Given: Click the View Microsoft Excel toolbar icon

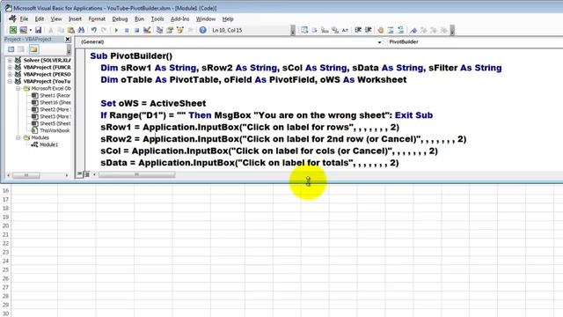Looking at the screenshot, I should click(x=13, y=30).
